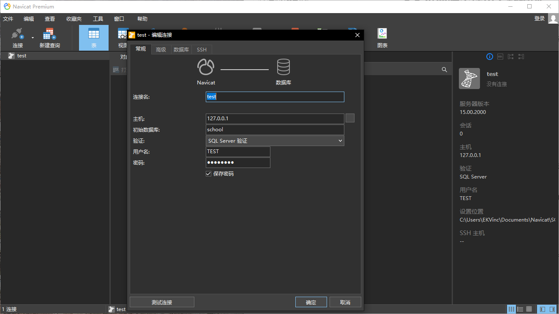
Task: Switch to the 数据库 tab in the dialog
Action: click(181, 50)
